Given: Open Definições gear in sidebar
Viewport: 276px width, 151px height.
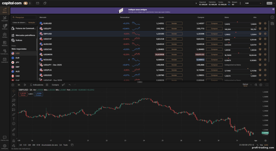Looking at the screenshot, I should [x=5, y=147].
